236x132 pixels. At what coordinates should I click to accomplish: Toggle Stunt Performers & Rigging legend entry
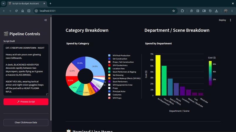pos(122,72)
